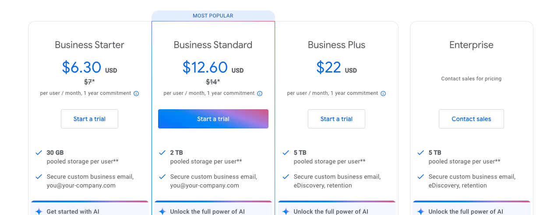Start a trial for Business Standard
Screen dimensions: 554x215
click(213, 119)
